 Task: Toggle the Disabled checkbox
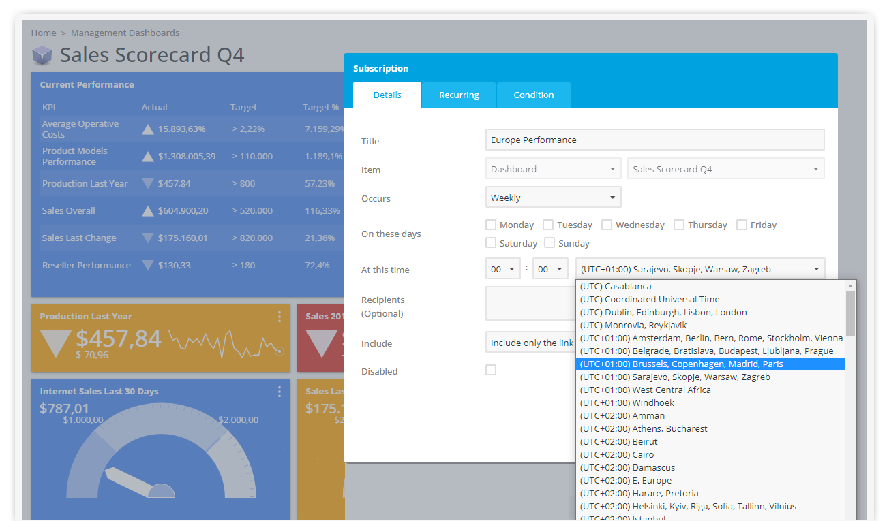[491, 370]
